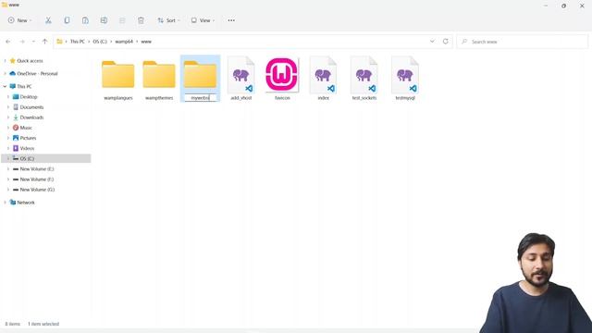592x333 pixels.
Task: Open Documents in navigation pane
Action: [31, 107]
